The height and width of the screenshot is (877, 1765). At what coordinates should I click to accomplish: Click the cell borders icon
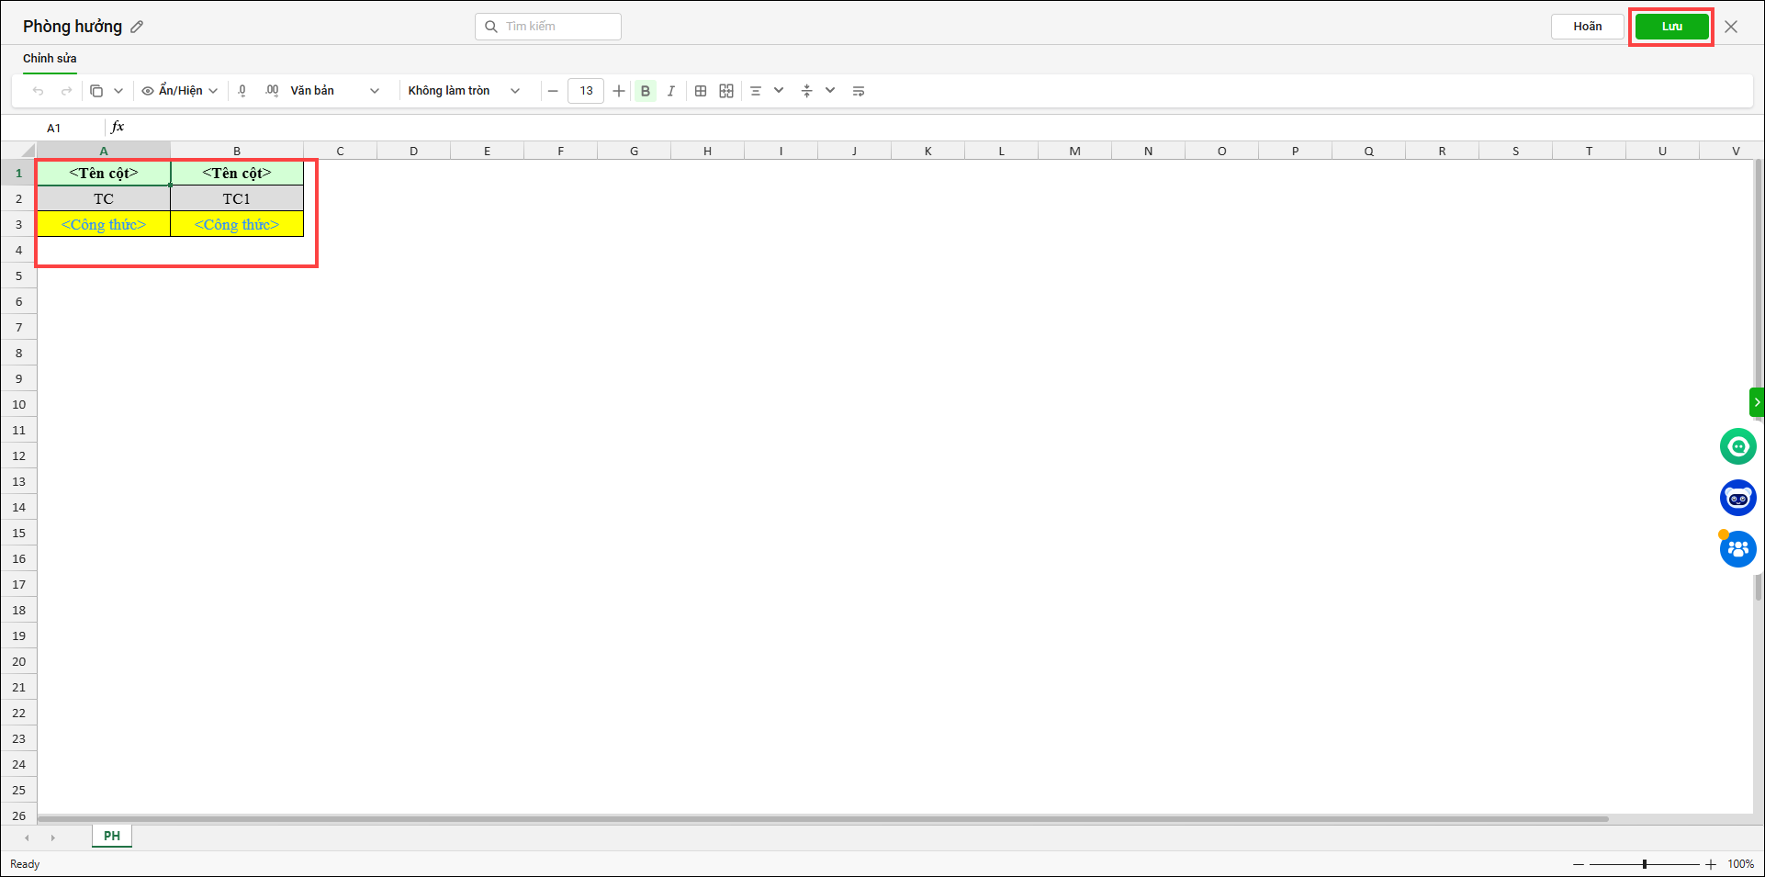tap(701, 91)
